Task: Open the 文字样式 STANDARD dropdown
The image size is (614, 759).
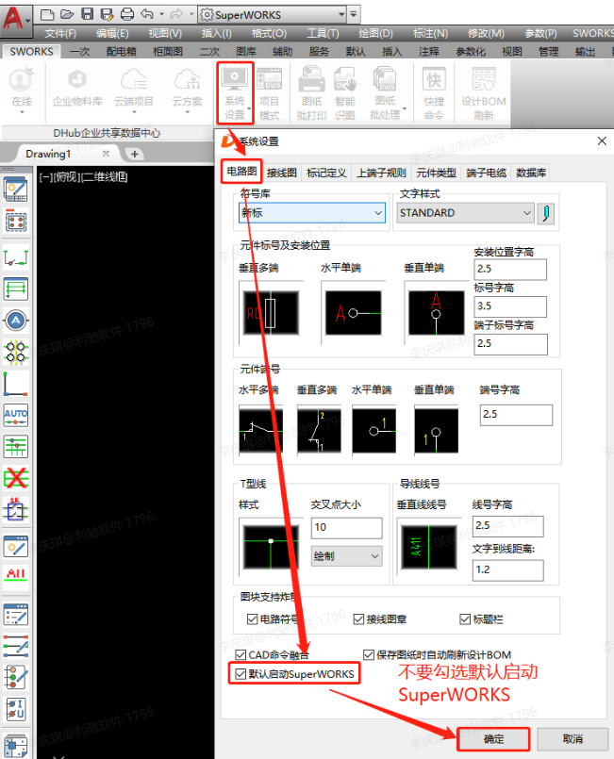Action: point(465,213)
